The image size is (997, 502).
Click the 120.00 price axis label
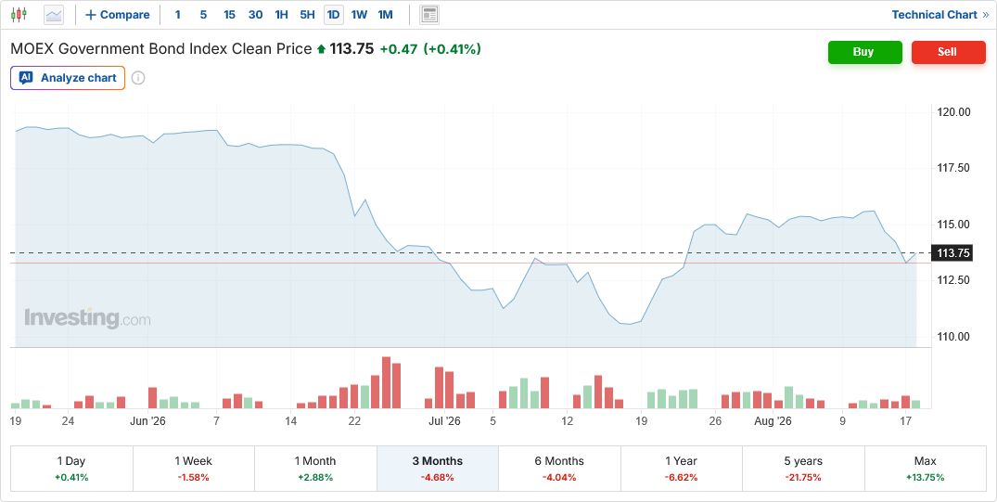coord(953,112)
